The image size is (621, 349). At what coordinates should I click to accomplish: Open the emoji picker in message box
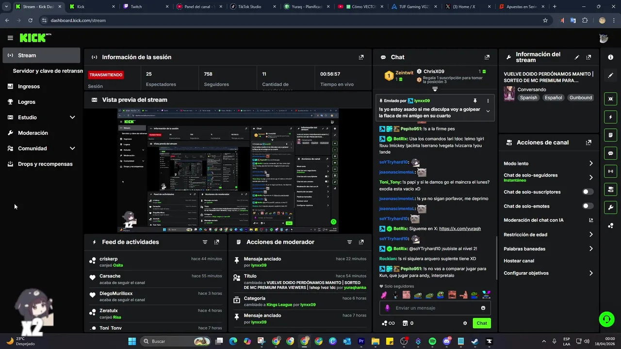483,308
